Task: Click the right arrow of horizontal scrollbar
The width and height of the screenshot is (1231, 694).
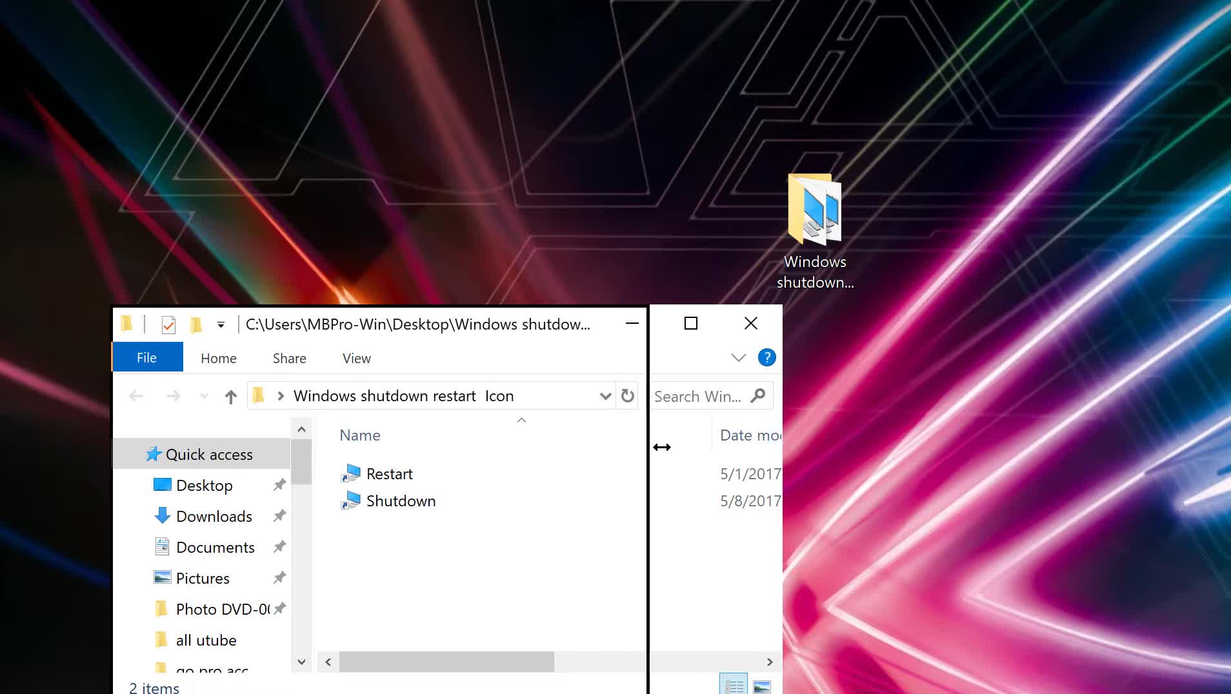Action: click(769, 662)
